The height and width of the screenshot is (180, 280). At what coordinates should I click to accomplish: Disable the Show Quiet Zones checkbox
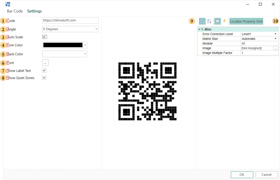(x=44, y=78)
